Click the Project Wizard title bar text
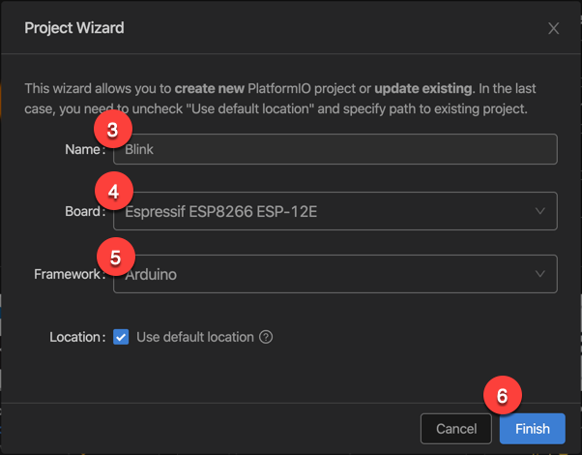 coord(73,28)
